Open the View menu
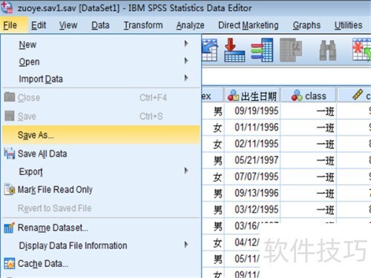 68,25
